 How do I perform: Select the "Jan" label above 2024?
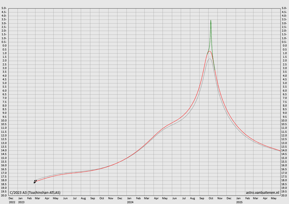pos(129,198)
